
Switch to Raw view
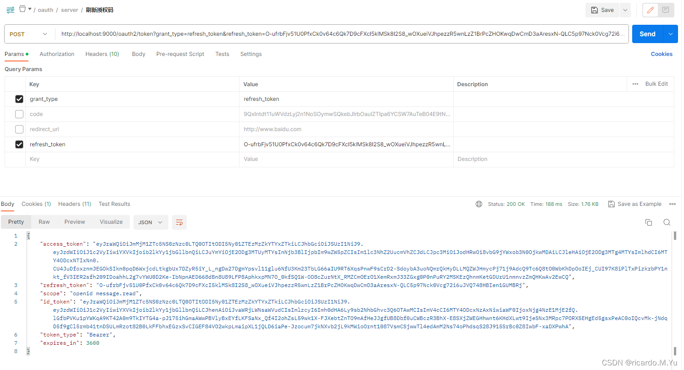[x=44, y=222]
